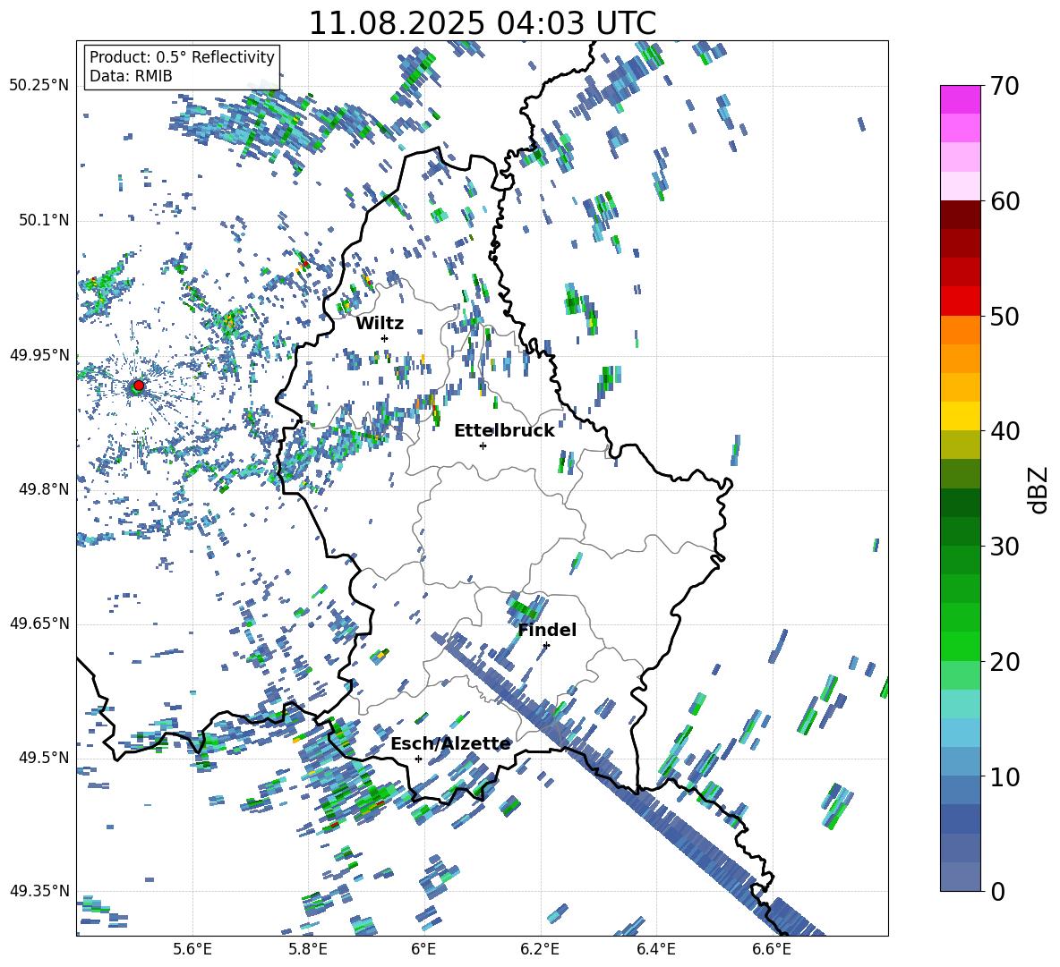Click the 6.6°E longitude label
Viewport: 1060px width, 967px height.
point(772,949)
